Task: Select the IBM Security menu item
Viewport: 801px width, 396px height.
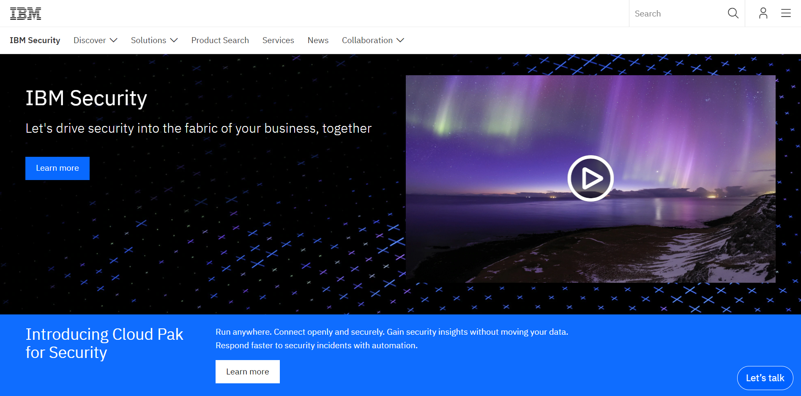Action: [x=35, y=40]
